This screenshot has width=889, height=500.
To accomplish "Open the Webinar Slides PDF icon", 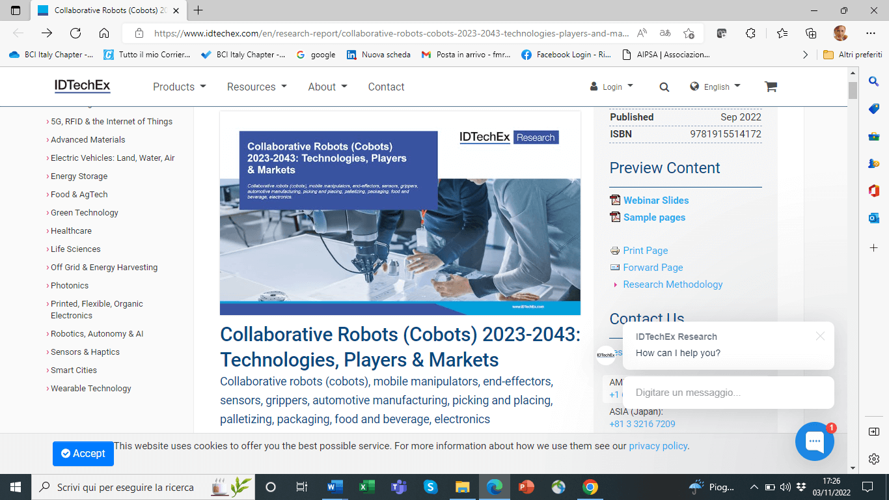I will click(615, 200).
